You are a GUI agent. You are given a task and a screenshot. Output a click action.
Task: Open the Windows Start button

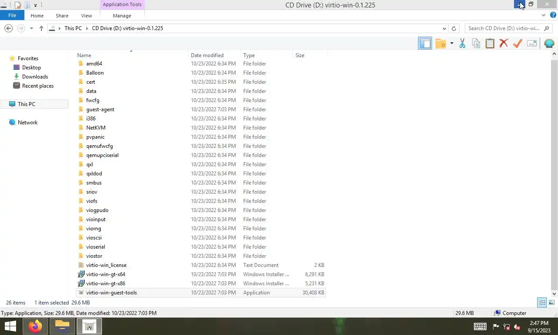(x=10, y=326)
